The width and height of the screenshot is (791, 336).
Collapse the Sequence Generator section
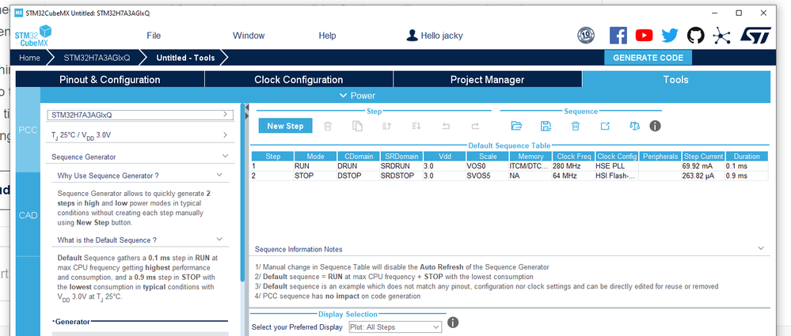tap(225, 157)
